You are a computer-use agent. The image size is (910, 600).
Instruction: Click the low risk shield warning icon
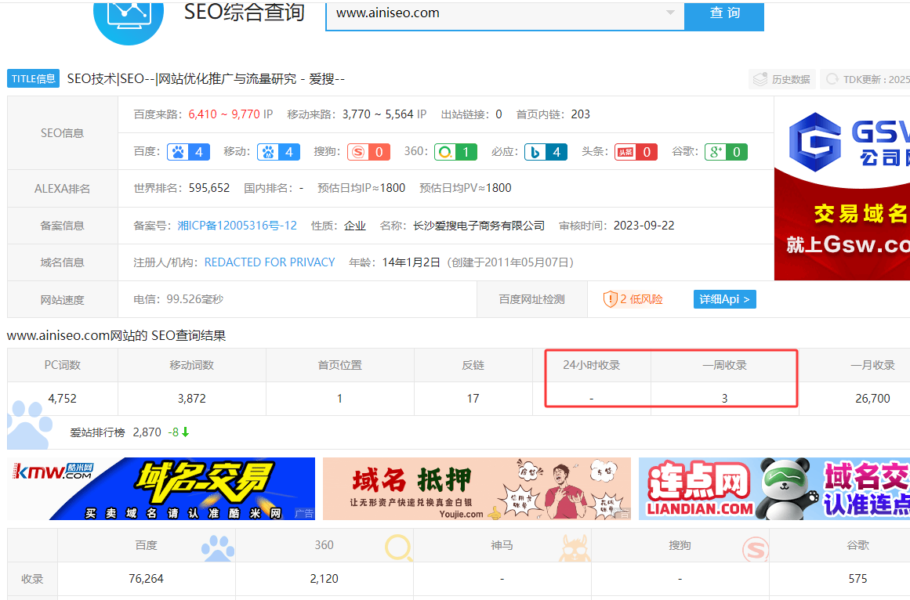coord(610,299)
